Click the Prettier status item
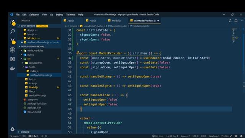The image size is (245, 138). click(227, 136)
